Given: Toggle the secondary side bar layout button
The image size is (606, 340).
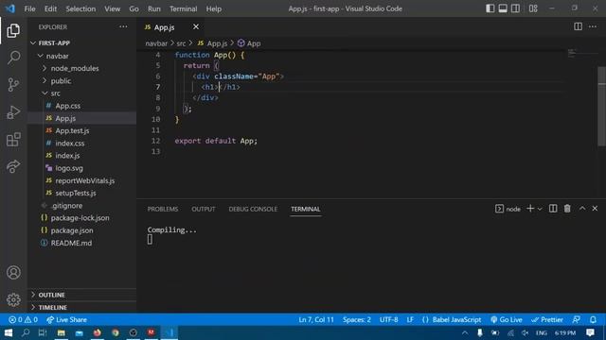Looking at the screenshot, I should click(515, 8).
